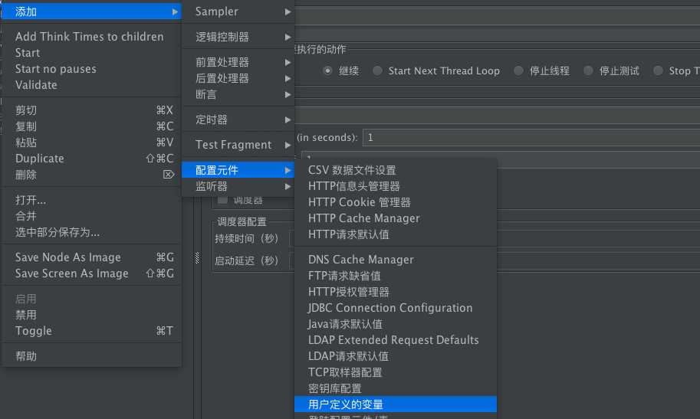Expand the Test Fragment submenu
Image resolution: width=700 pixels, height=419 pixels.
click(238, 145)
